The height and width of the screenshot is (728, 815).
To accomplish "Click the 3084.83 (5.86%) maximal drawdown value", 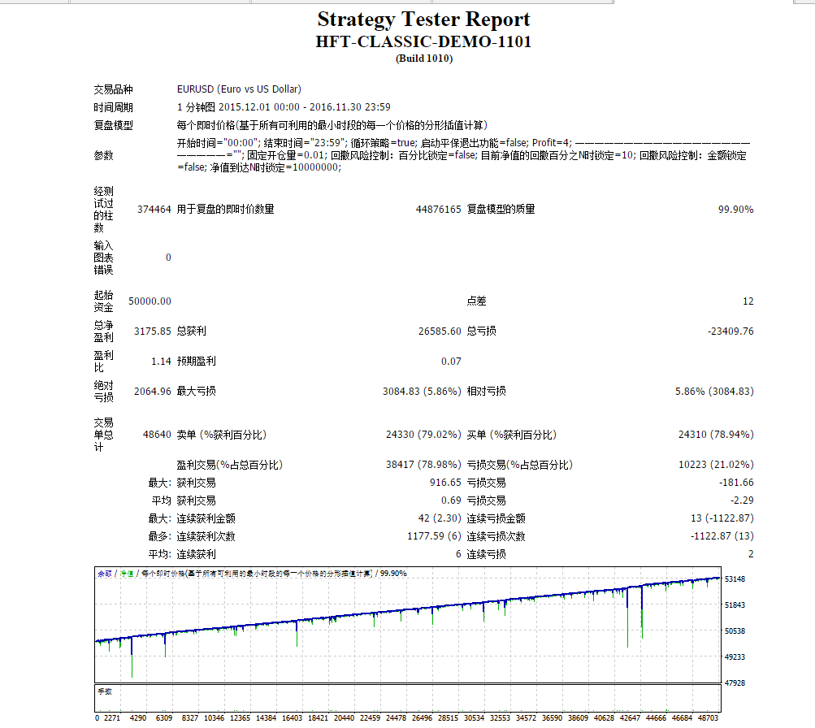I will pos(422,392).
